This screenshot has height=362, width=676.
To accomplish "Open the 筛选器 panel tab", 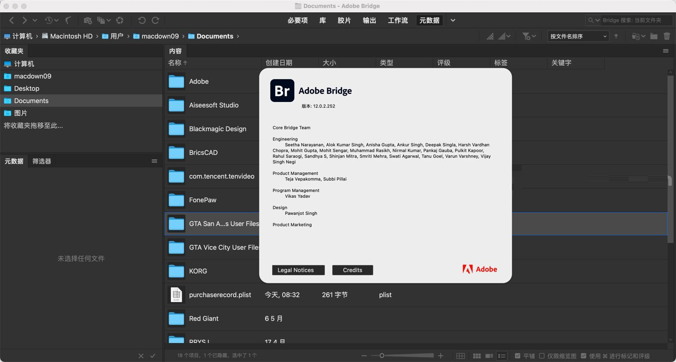I will [x=42, y=161].
